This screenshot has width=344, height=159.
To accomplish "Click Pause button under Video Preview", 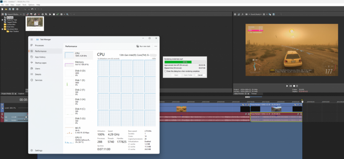I will [290, 86].
